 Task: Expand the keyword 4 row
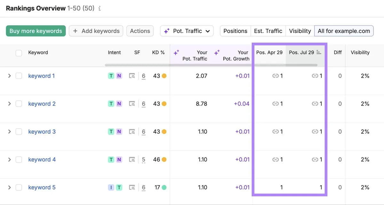click(x=9, y=160)
